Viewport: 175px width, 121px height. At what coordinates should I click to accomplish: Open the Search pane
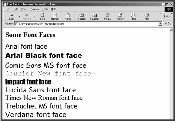click(82, 17)
